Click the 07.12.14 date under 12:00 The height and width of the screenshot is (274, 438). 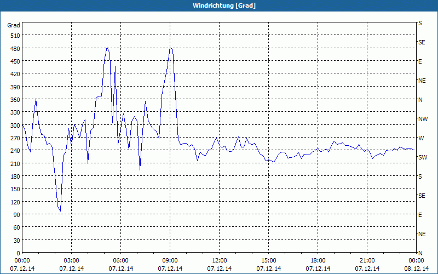point(220,269)
